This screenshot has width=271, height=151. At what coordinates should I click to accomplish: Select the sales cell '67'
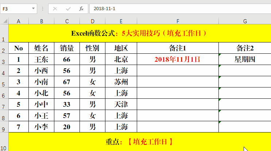coord(67,82)
